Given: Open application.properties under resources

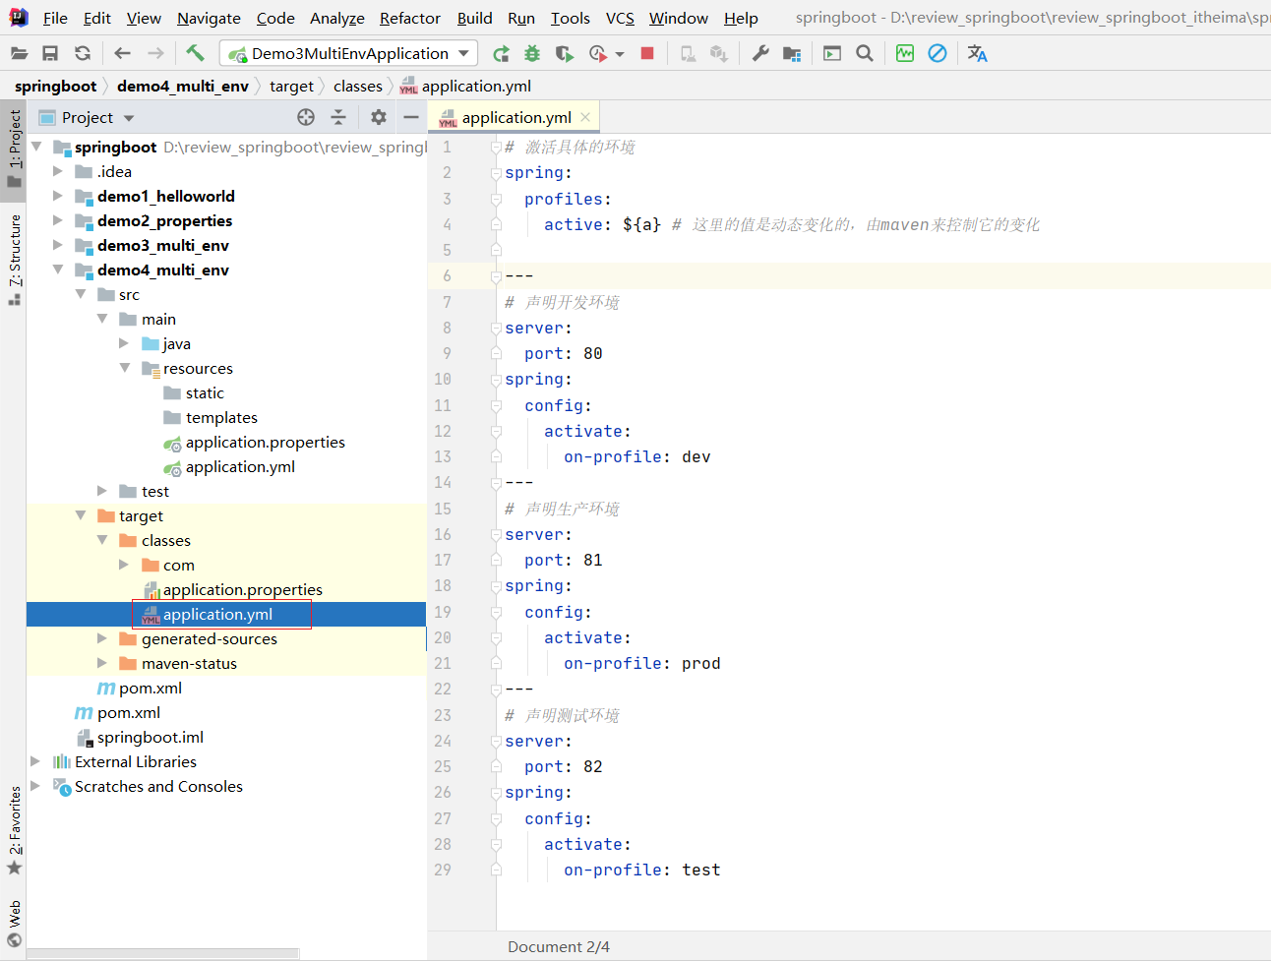Looking at the screenshot, I should coord(265,443).
